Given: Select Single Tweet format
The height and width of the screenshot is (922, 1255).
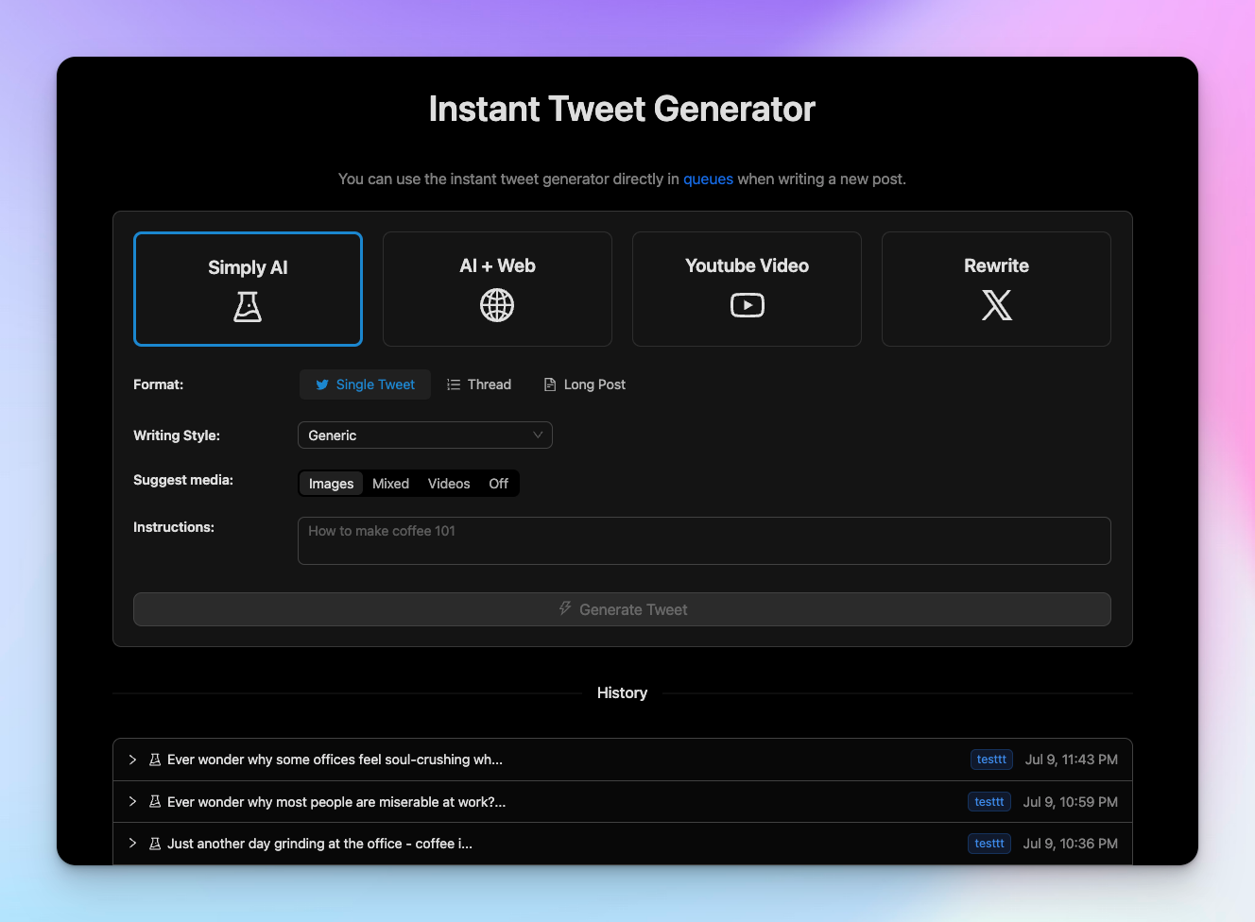Looking at the screenshot, I should (365, 384).
